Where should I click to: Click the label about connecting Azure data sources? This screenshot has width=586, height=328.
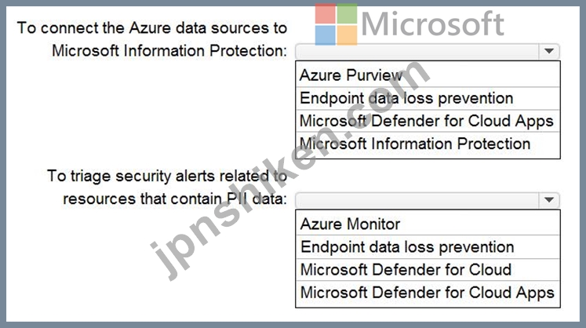(152, 39)
